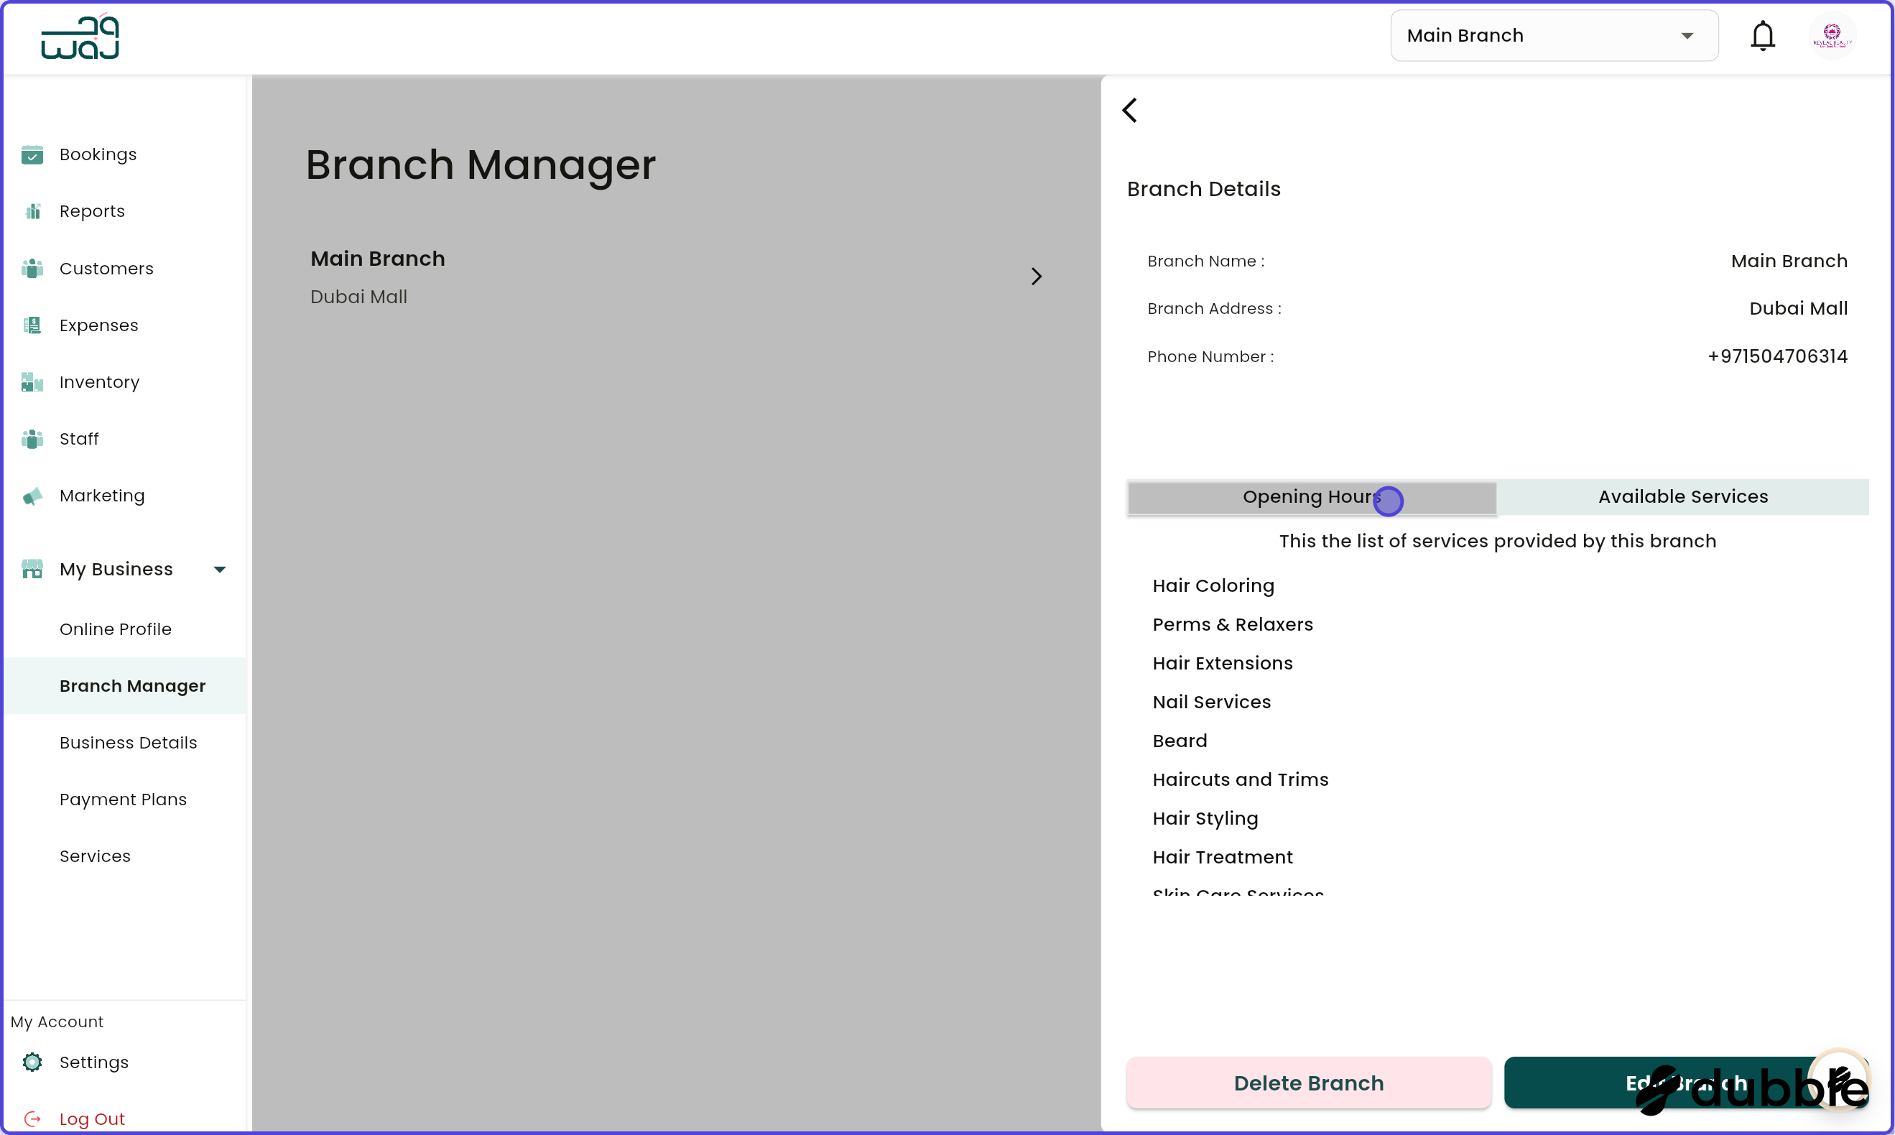The width and height of the screenshot is (1895, 1135).
Task: Open Settings from My Account
Action: (94, 1062)
